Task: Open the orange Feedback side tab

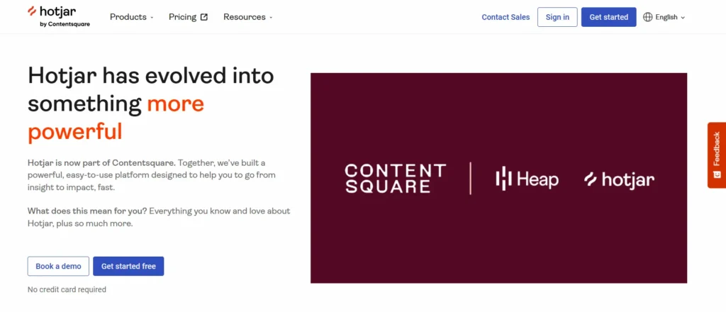Action: [x=717, y=155]
